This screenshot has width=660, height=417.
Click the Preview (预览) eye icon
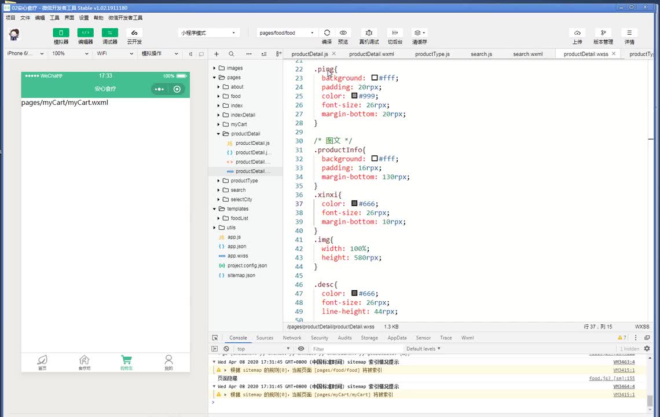click(343, 33)
